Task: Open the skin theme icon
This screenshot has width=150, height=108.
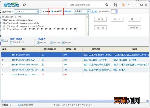Action: point(115,5)
